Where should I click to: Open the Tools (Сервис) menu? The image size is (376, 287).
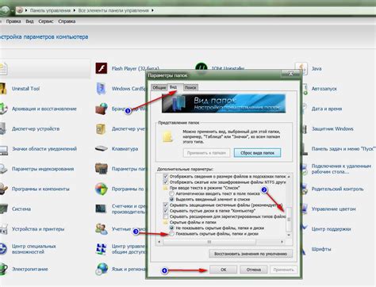click(46, 21)
